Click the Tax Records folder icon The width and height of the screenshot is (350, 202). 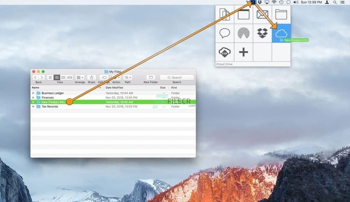click(x=39, y=106)
